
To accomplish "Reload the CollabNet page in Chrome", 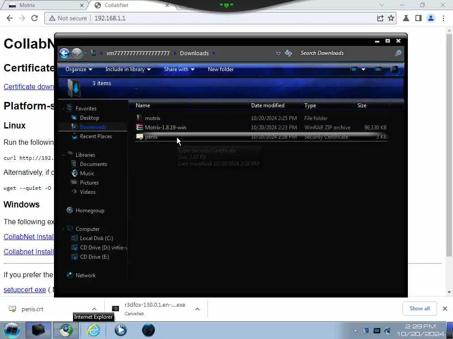I will 35,18.
